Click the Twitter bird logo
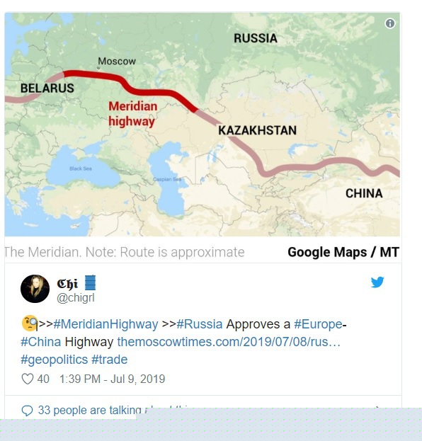This screenshot has height=441, width=422. (x=377, y=282)
